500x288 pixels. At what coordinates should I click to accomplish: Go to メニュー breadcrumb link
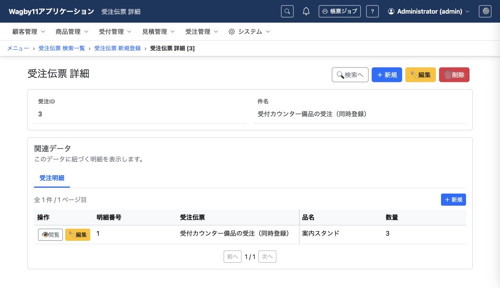pyautogui.click(x=18, y=48)
